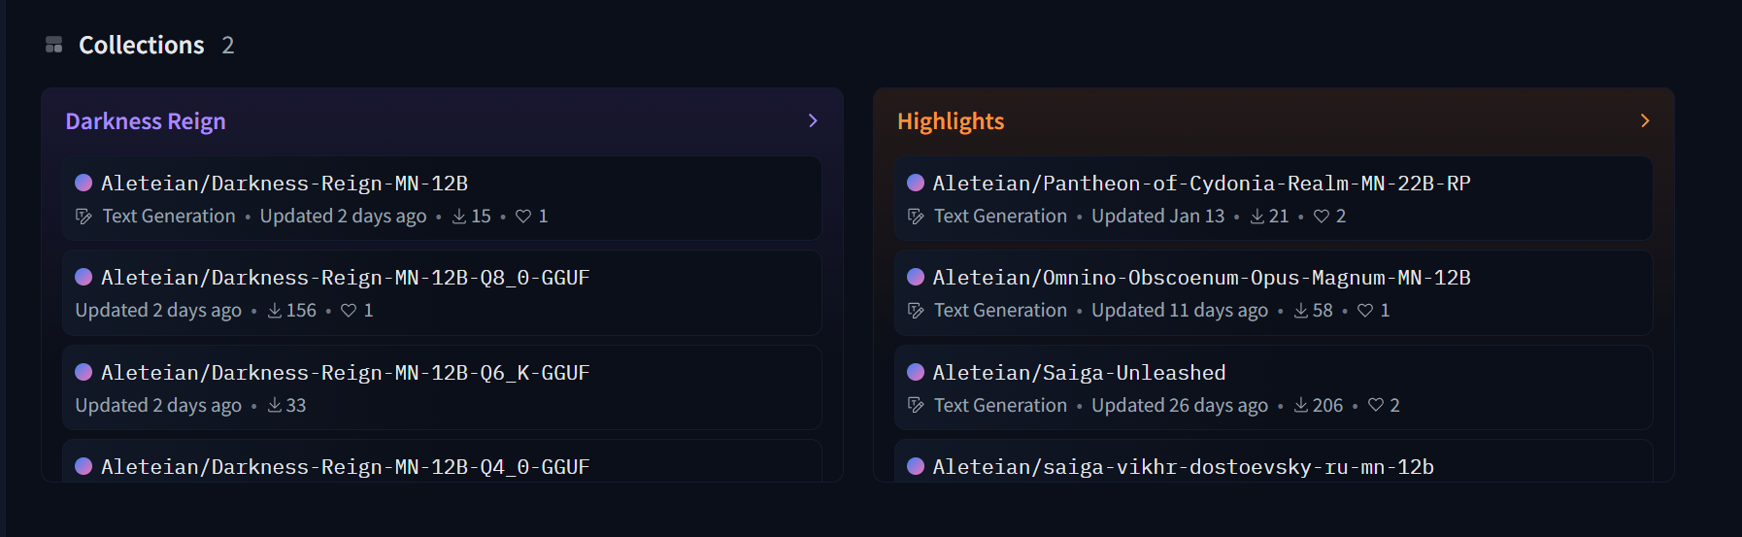Click Text Generation label under Darkness-Reign-MN-12B
Screen dimensions: 1742x537
169,216
